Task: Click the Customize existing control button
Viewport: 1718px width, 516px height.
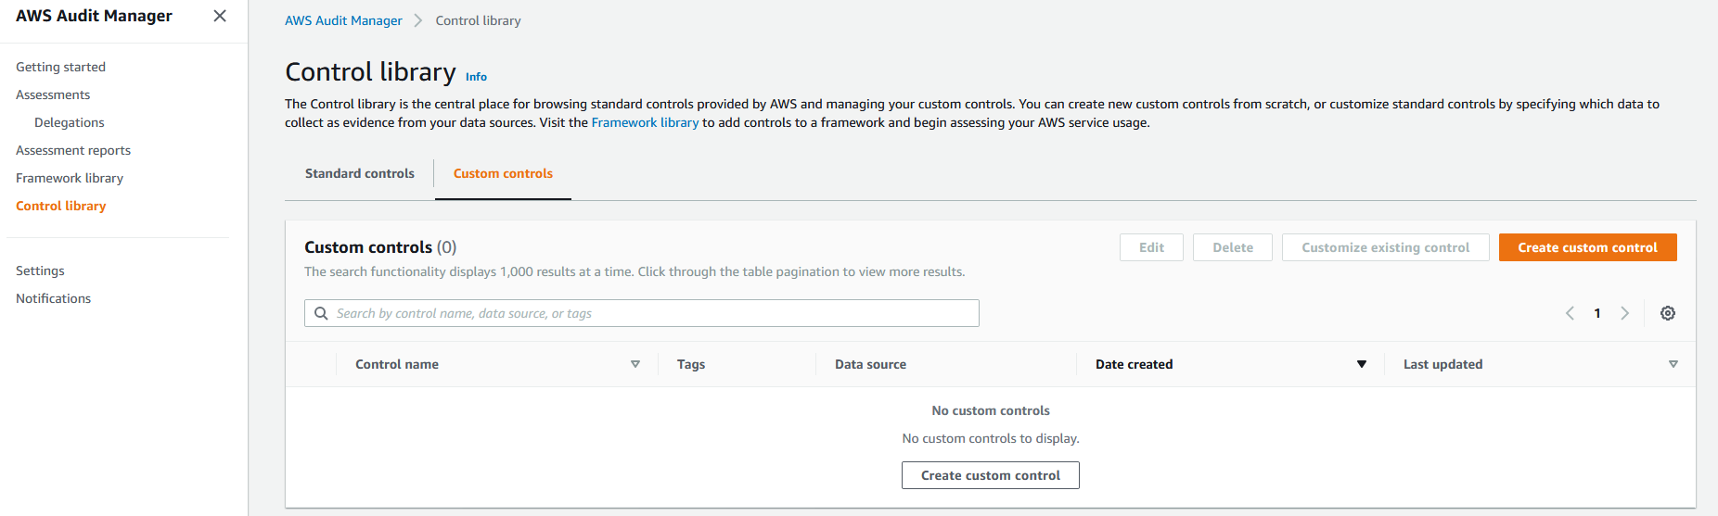Action: point(1385,247)
